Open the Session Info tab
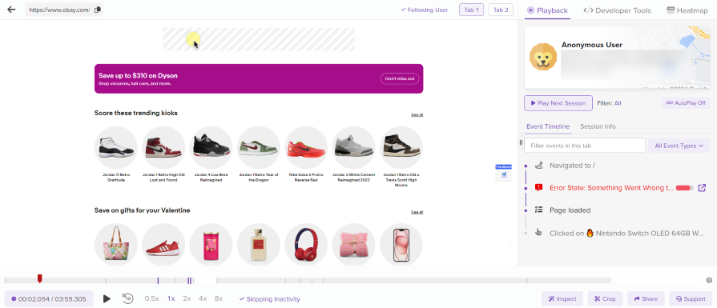Screen dimensions: 717x308 click(598, 126)
